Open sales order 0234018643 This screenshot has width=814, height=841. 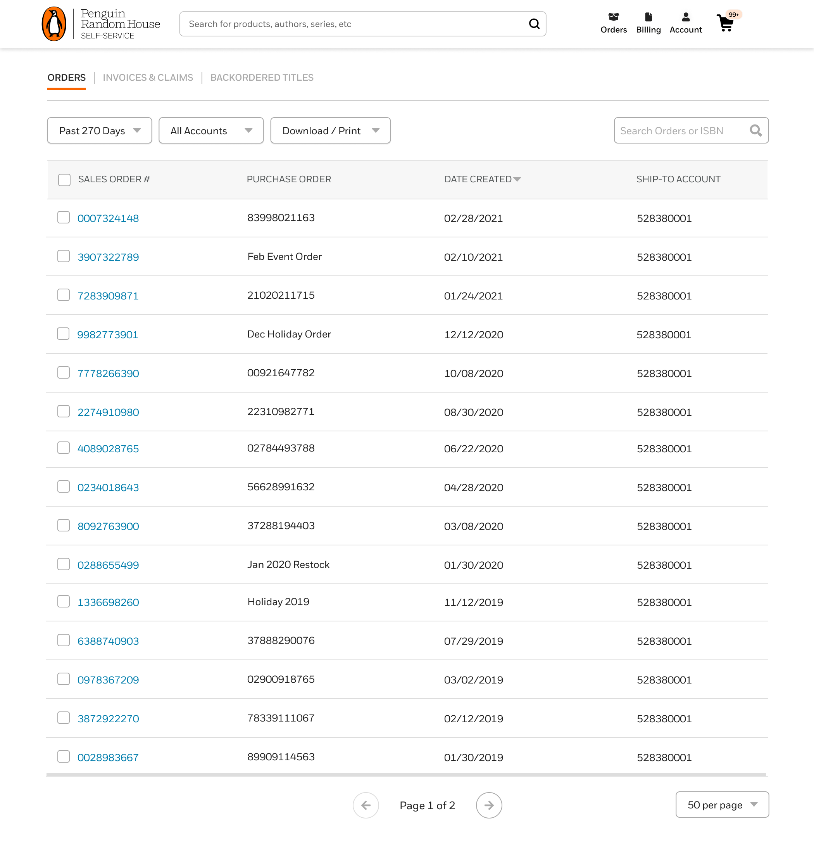108,488
